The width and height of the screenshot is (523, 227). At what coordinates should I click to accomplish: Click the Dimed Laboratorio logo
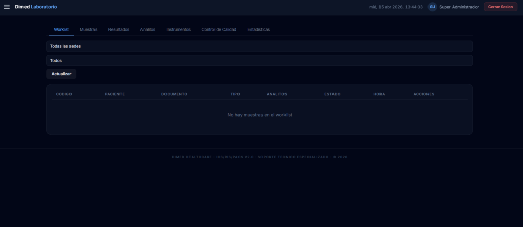point(36,7)
